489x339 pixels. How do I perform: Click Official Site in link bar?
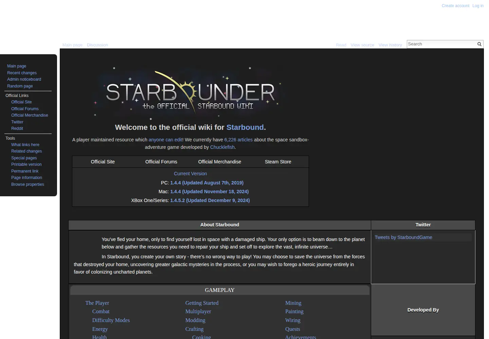pos(103,162)
